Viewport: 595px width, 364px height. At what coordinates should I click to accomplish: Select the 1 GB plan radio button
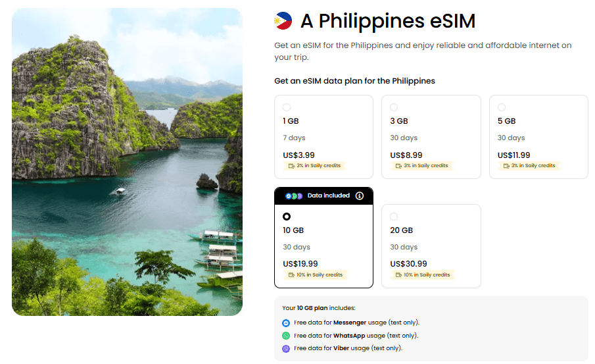(x=287, y=107)
